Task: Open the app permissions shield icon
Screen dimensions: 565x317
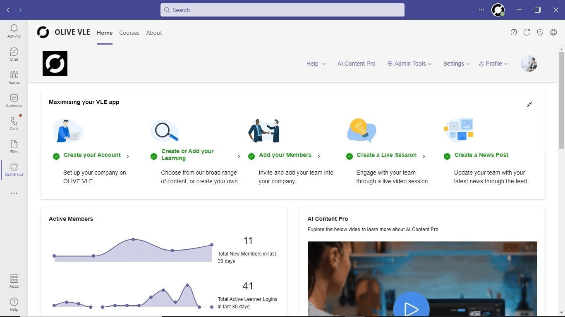Action: [540, 32]
